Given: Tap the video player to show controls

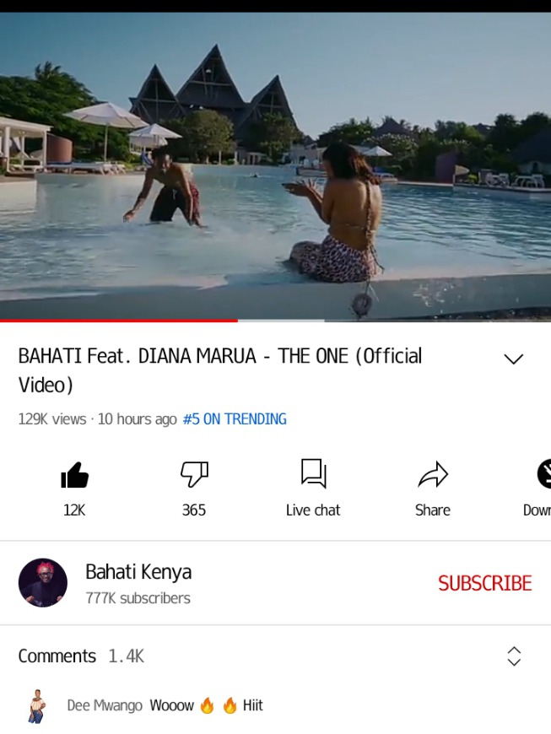Looking at the screenshot, I should 275,166.
